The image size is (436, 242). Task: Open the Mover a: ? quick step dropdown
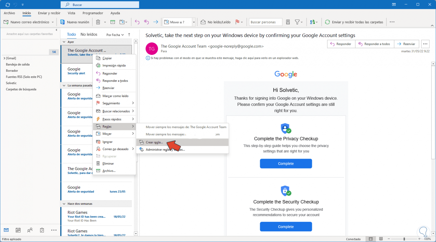coord(194,22)
